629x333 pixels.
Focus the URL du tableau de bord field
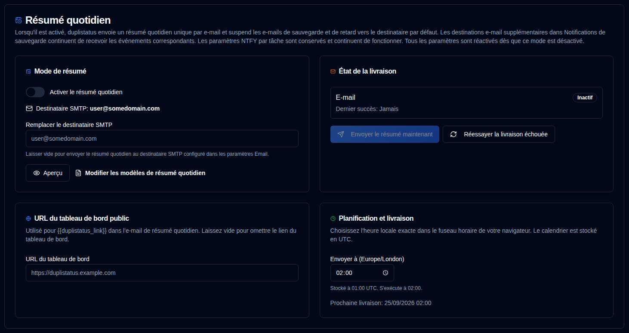(162, 273)
